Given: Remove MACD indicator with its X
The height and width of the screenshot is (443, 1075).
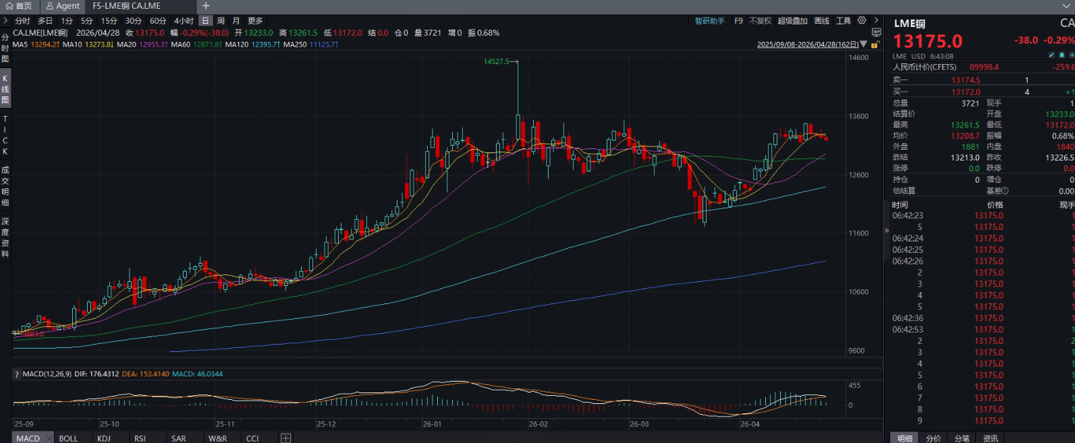Looking at the screenshot, I should click(x=49, y=438).
